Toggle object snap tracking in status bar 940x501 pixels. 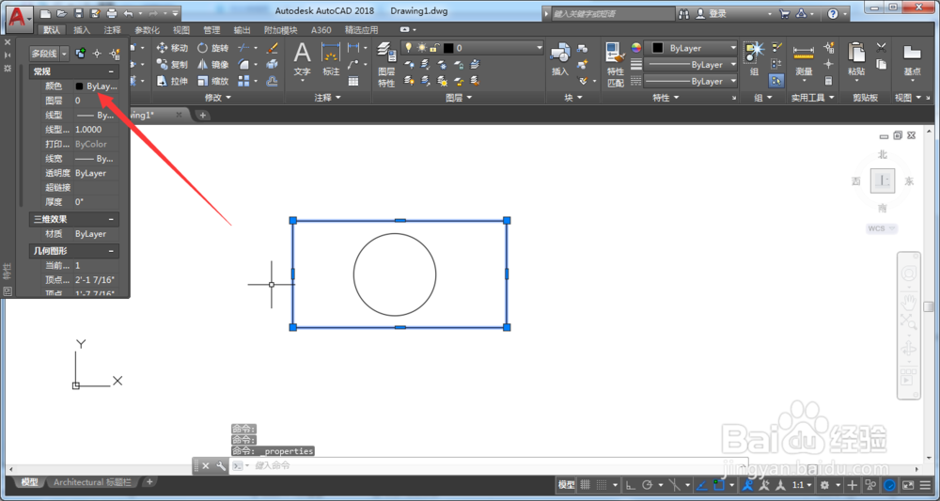(702, 485)
